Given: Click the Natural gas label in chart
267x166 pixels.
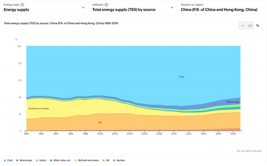Looking at the screenshot, I should [233, 102].
